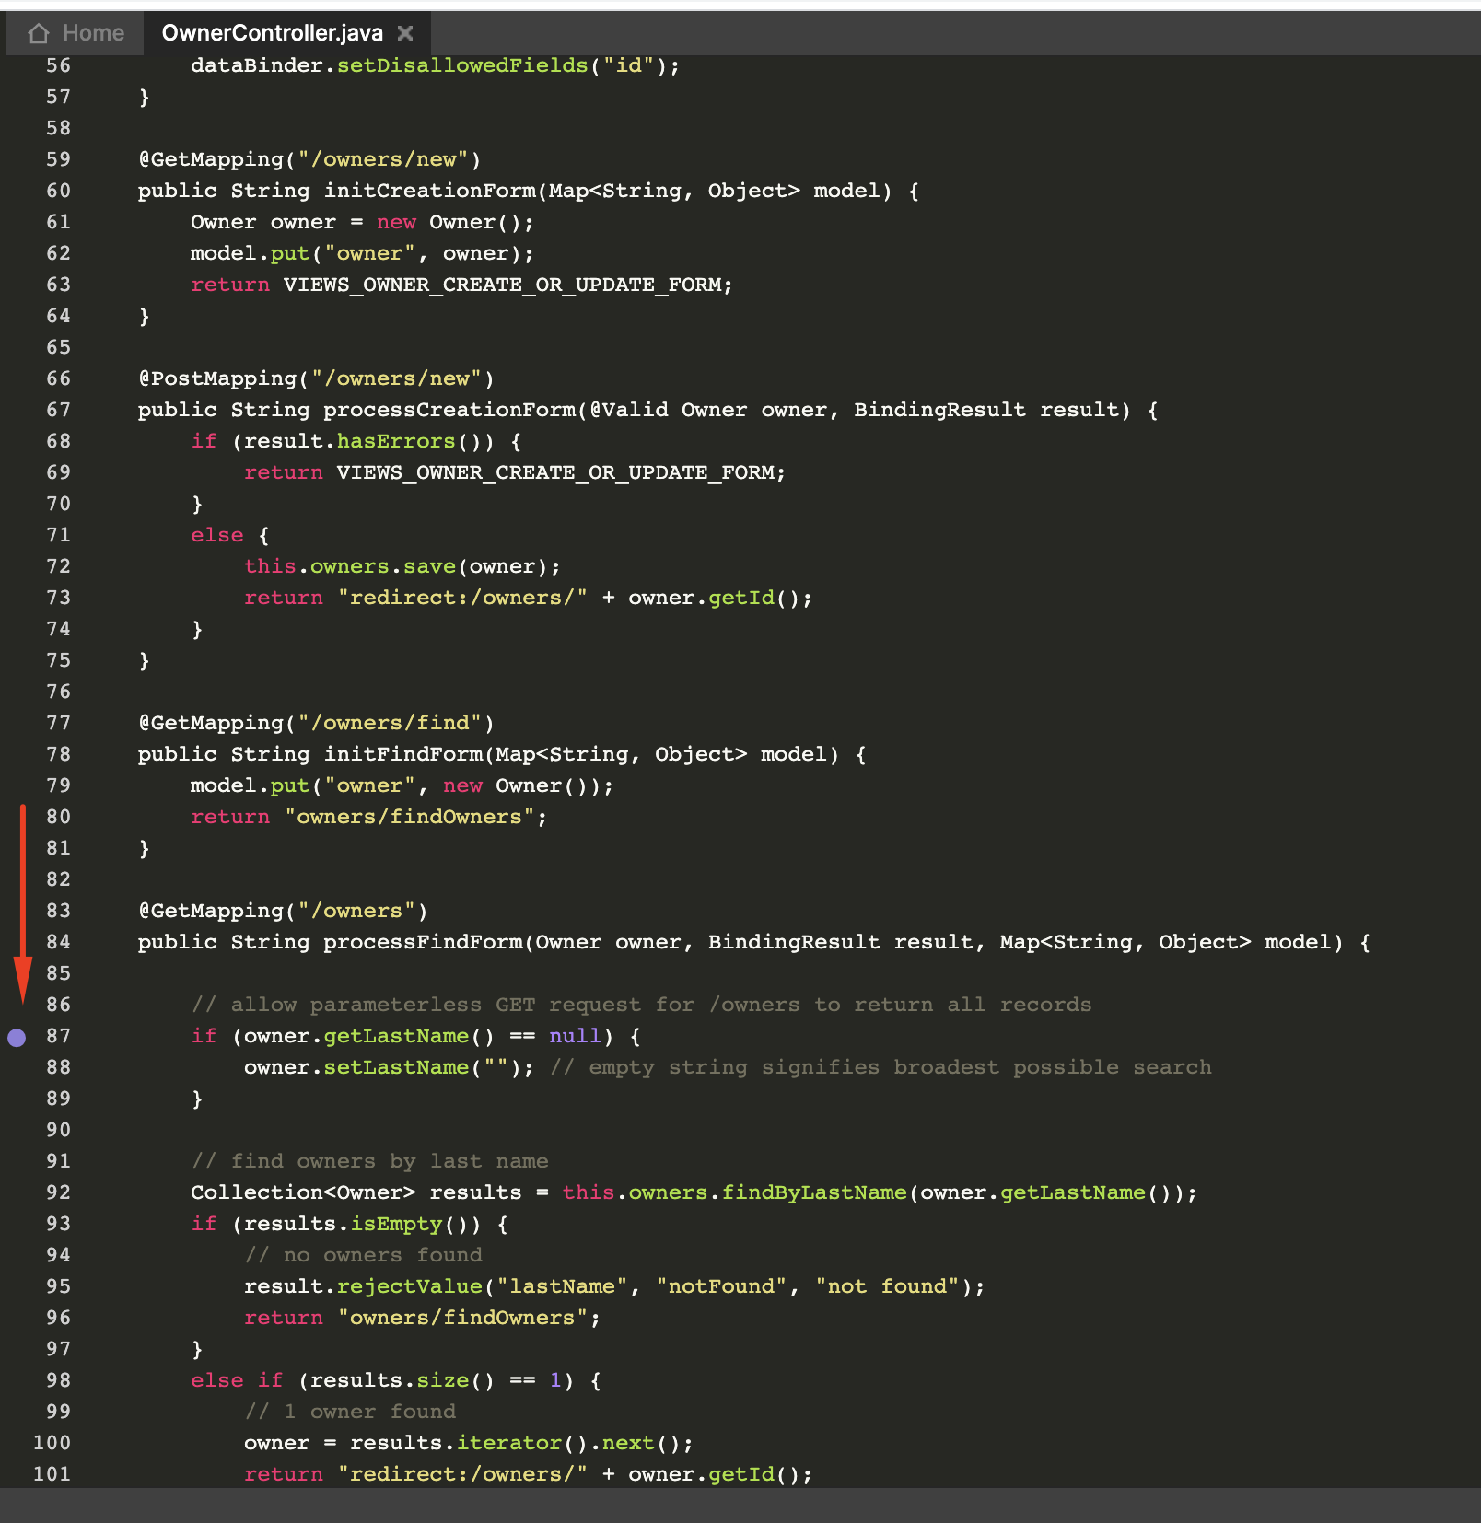Image resolution: width=1481 pixels, height=1523 pixels.
Task: Click results.isEmpty on line 93
Action: pos(343,1224)
